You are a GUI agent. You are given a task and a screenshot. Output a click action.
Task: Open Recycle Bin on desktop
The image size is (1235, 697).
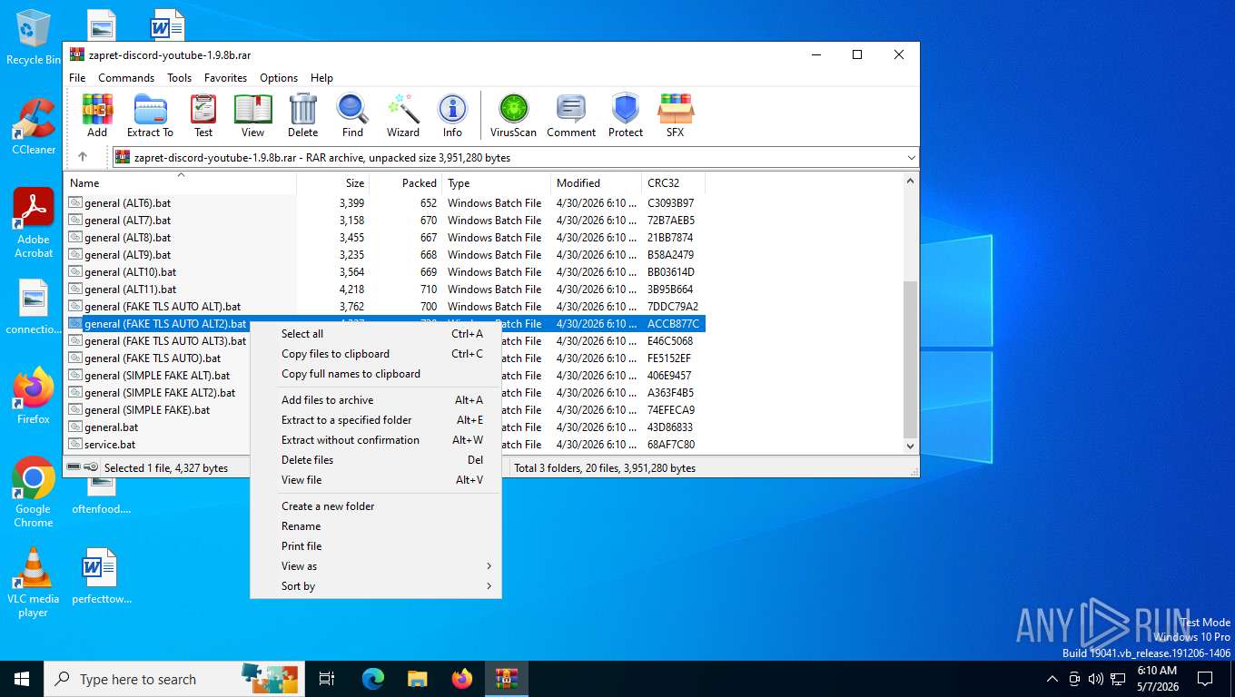pyautogui.click(x=33, y=37)
